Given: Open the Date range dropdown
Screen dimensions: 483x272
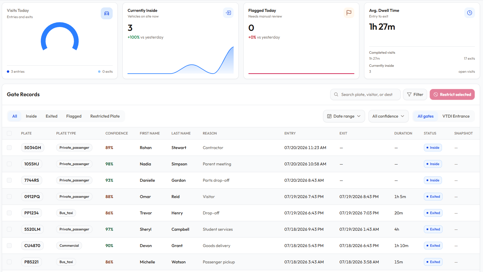Looking at the screenshot, I should [x=344, y=116].
